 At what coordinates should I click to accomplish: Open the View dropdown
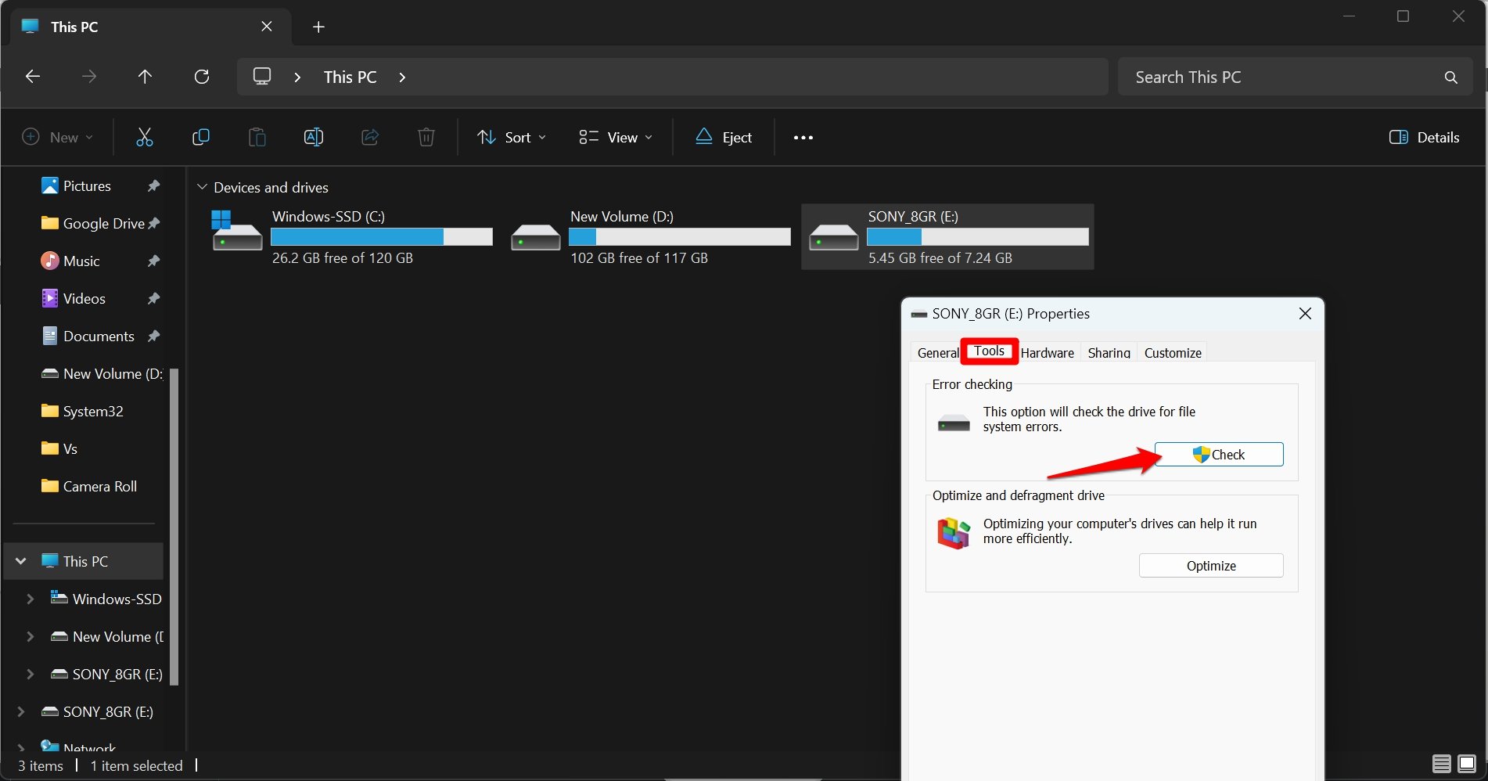pos(616,137)
